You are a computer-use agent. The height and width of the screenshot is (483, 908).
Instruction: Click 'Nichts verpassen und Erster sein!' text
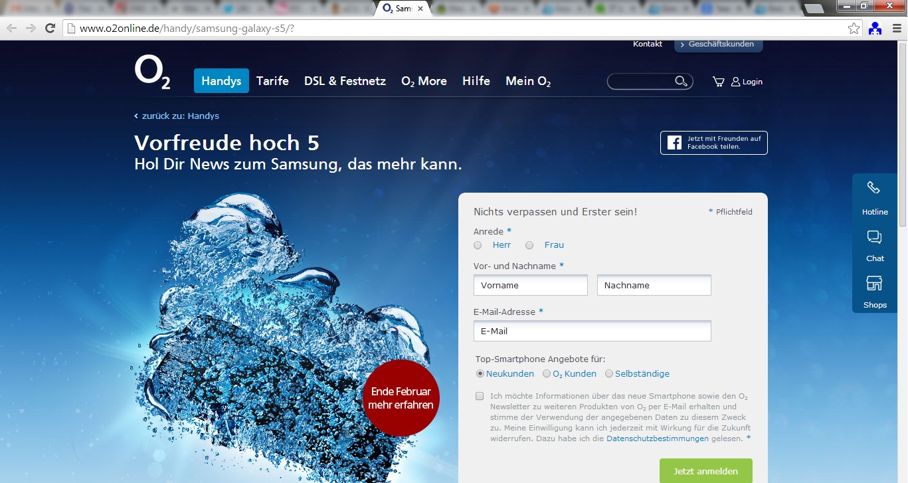point(555,212)
